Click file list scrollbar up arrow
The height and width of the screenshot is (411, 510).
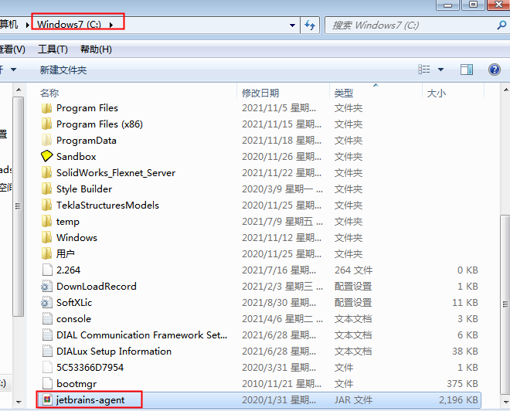(x=506, y=90)
